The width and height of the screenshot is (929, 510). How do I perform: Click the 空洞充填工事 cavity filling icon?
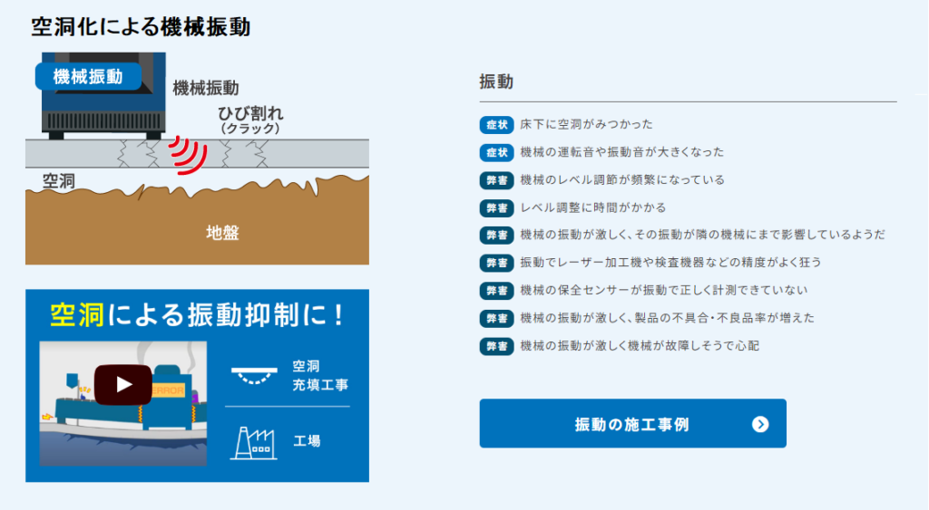pos(254,375)
